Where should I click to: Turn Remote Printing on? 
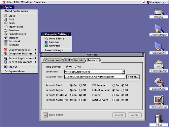(x=71, y=95)
